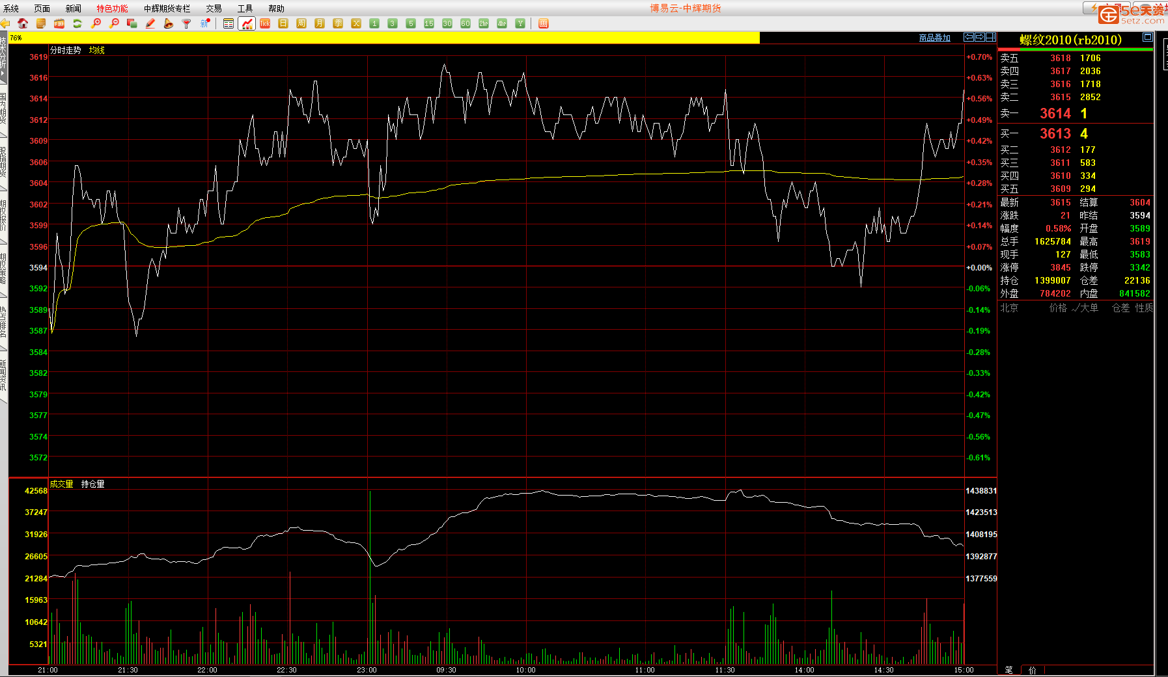Zoom in with the plus magnifier icon
The image size is (1168, 677).
(x=96, y=23)
